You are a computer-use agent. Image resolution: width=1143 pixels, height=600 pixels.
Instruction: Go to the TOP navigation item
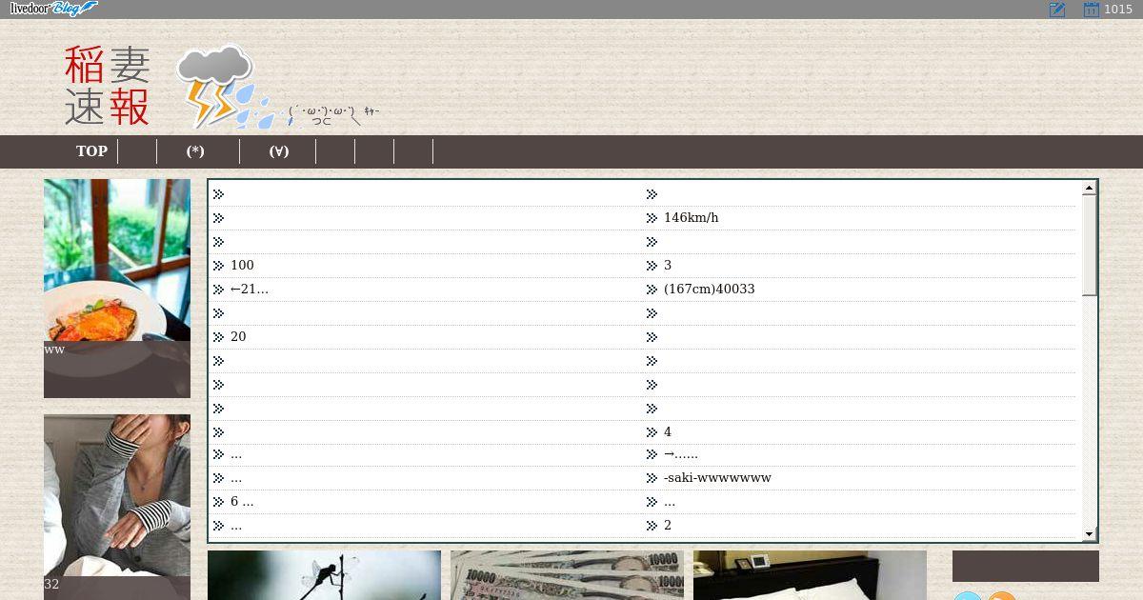(91, 151)
